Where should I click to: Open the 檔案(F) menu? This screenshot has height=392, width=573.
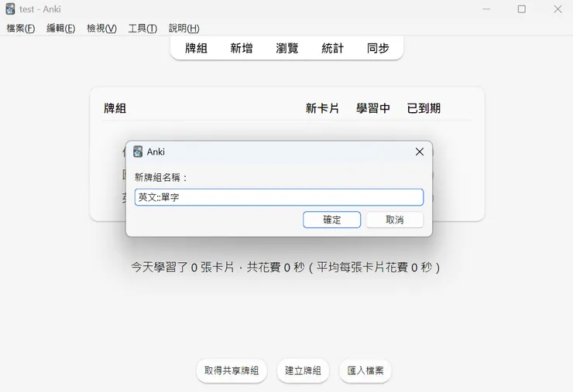tap(21, 28)
